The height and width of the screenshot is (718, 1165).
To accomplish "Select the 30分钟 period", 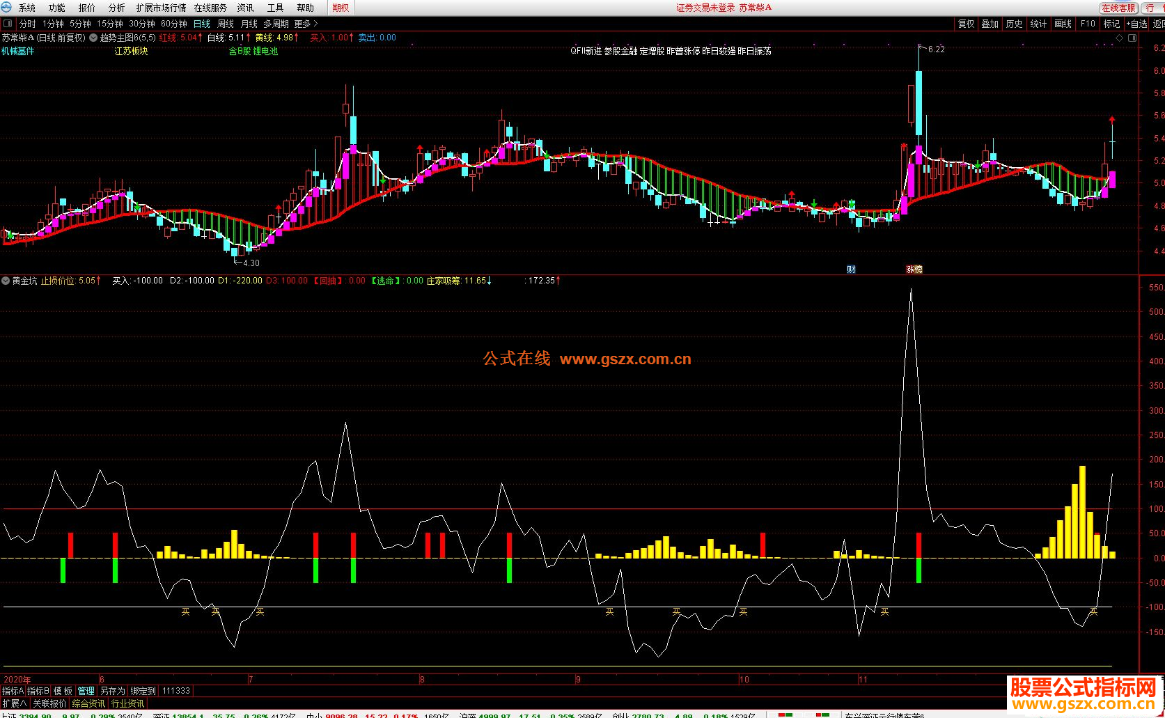I will coord(142,24).
